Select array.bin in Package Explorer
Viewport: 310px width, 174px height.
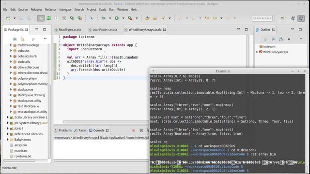pos(20,145)
